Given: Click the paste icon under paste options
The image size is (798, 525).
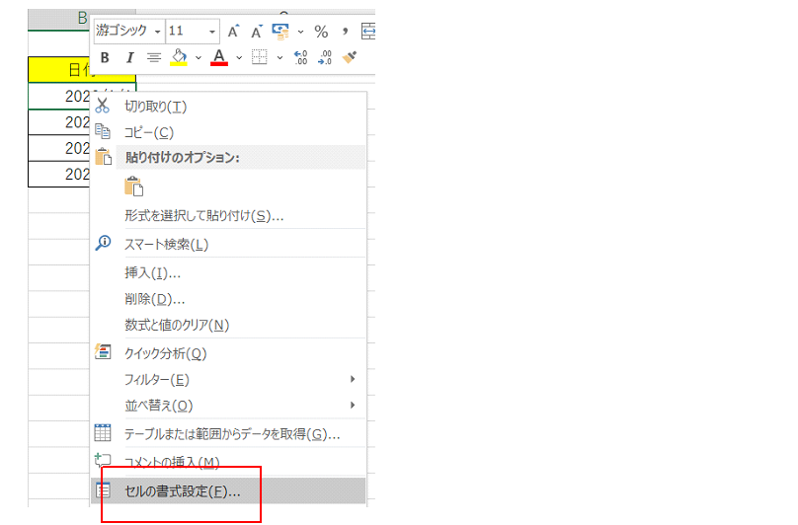Looking at the screenshot, I should tap(133, 186).
